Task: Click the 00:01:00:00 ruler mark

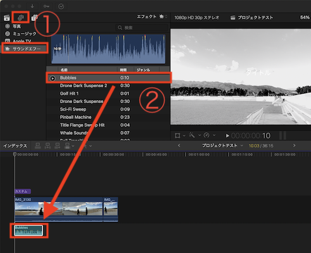Action: coord(199,154)
